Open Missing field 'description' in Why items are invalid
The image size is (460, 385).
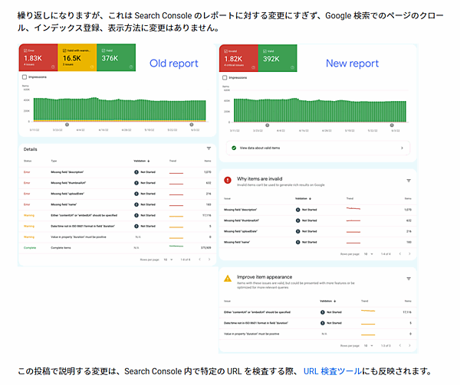click(x=317, y=210)
